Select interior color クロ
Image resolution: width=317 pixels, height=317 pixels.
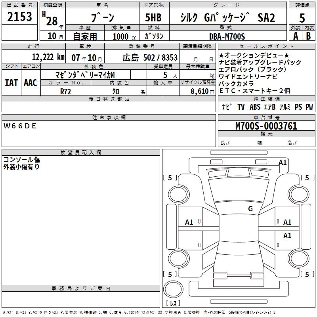[116, 91]
